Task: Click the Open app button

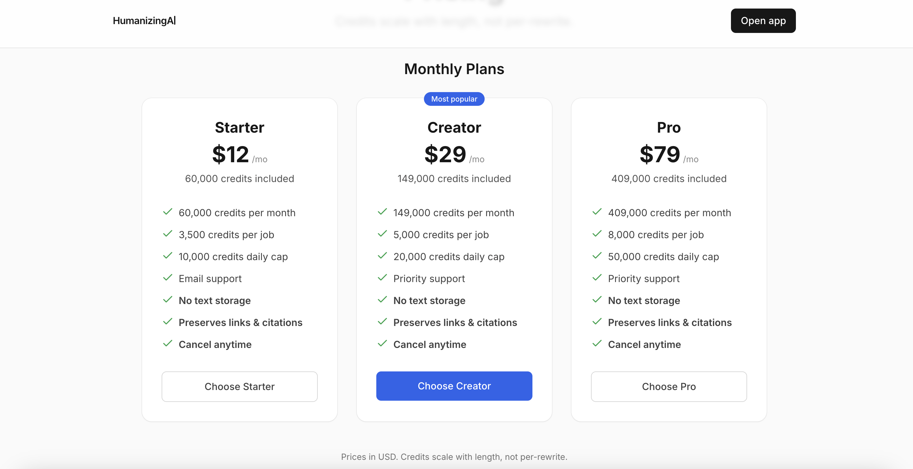Action: coord(763,21)
